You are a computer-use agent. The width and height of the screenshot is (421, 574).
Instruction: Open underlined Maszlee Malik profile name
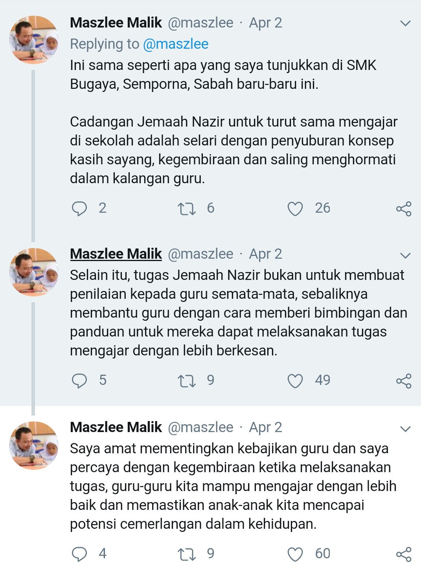[x=116, y=254]
